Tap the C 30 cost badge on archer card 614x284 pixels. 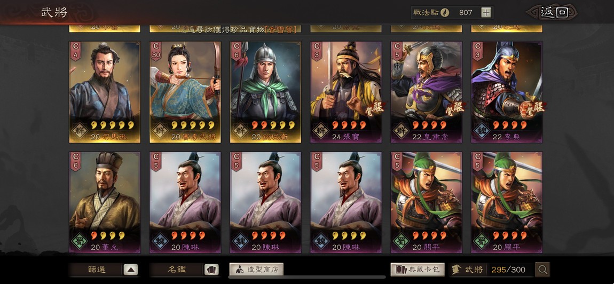pos(156,51)
